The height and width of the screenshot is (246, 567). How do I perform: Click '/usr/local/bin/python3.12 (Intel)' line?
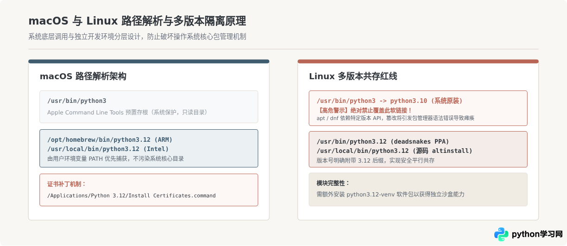coord(108,149)
